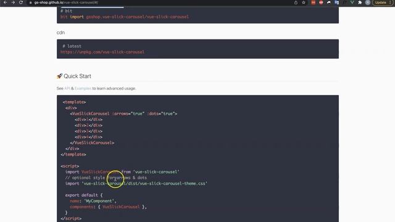Click the opening <script> tag line
The height and width of the screenshot is (222, 395).
coord(70,166)
